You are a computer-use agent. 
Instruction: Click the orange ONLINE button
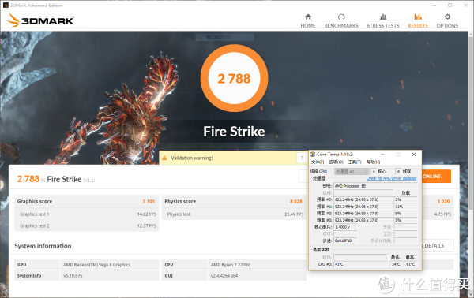[436, 176]
